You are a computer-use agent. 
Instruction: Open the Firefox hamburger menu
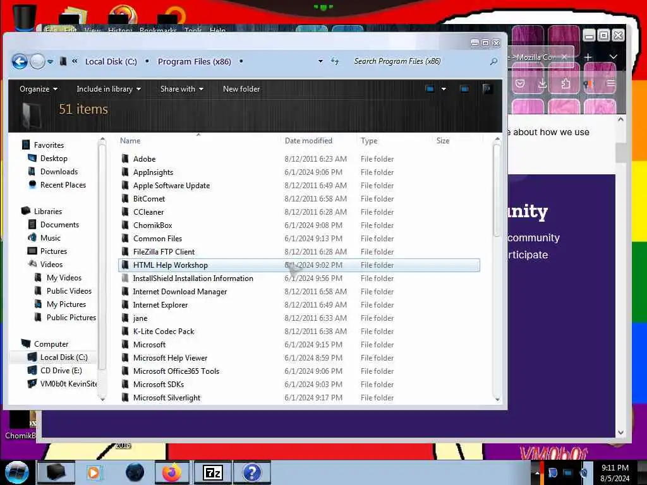[611, 84]
